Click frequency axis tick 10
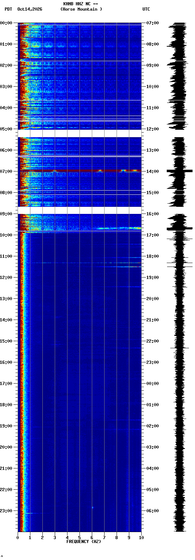 click(141, 538)
